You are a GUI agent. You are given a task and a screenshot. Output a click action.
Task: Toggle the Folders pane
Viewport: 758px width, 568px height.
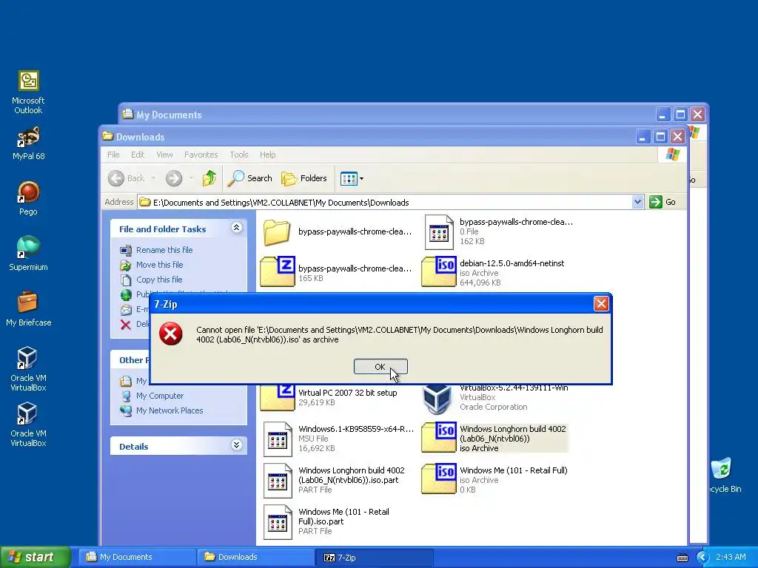point(304,178)
